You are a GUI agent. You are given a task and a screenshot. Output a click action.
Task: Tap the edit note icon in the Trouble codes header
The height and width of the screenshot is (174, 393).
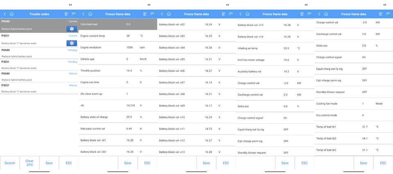point(66,14)
